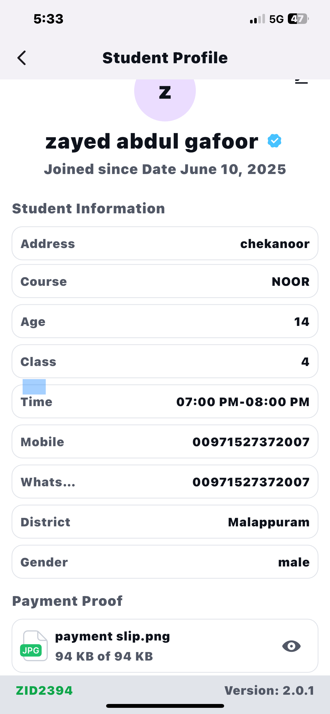Tap the Version: 2.0.1 label

(269, 690)
